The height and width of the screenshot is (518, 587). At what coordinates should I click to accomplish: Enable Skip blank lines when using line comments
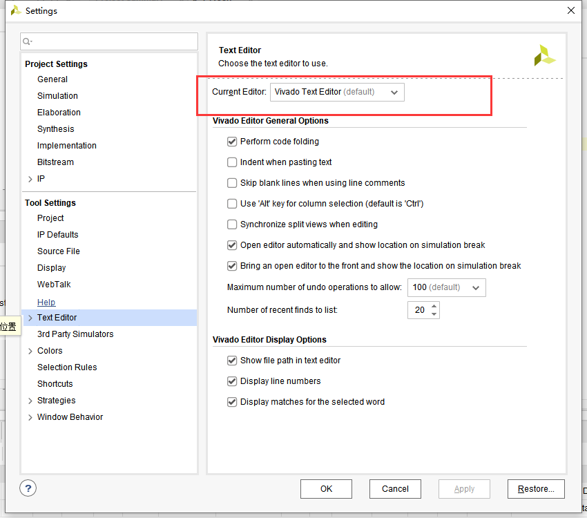point(232,182)
